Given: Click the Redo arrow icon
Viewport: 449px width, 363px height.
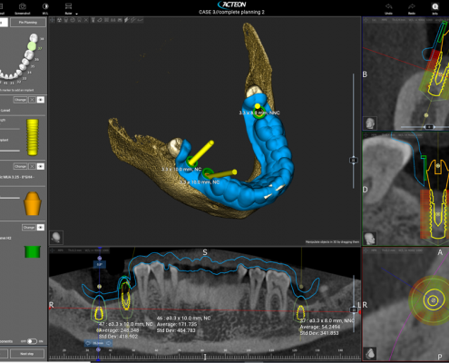Looking at the screenshot, I should click(412, 6).
